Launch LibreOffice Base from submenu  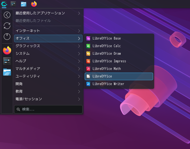tap(119, 38)
